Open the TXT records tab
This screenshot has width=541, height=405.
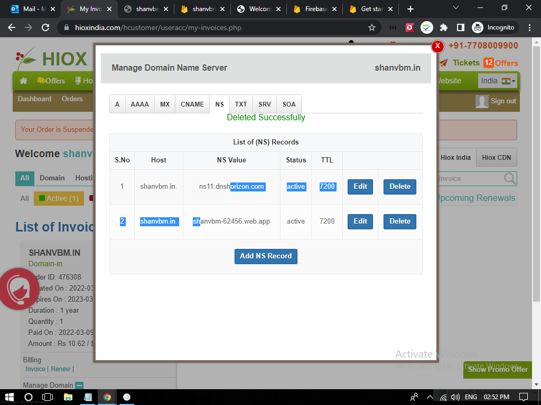coord(241,104)
